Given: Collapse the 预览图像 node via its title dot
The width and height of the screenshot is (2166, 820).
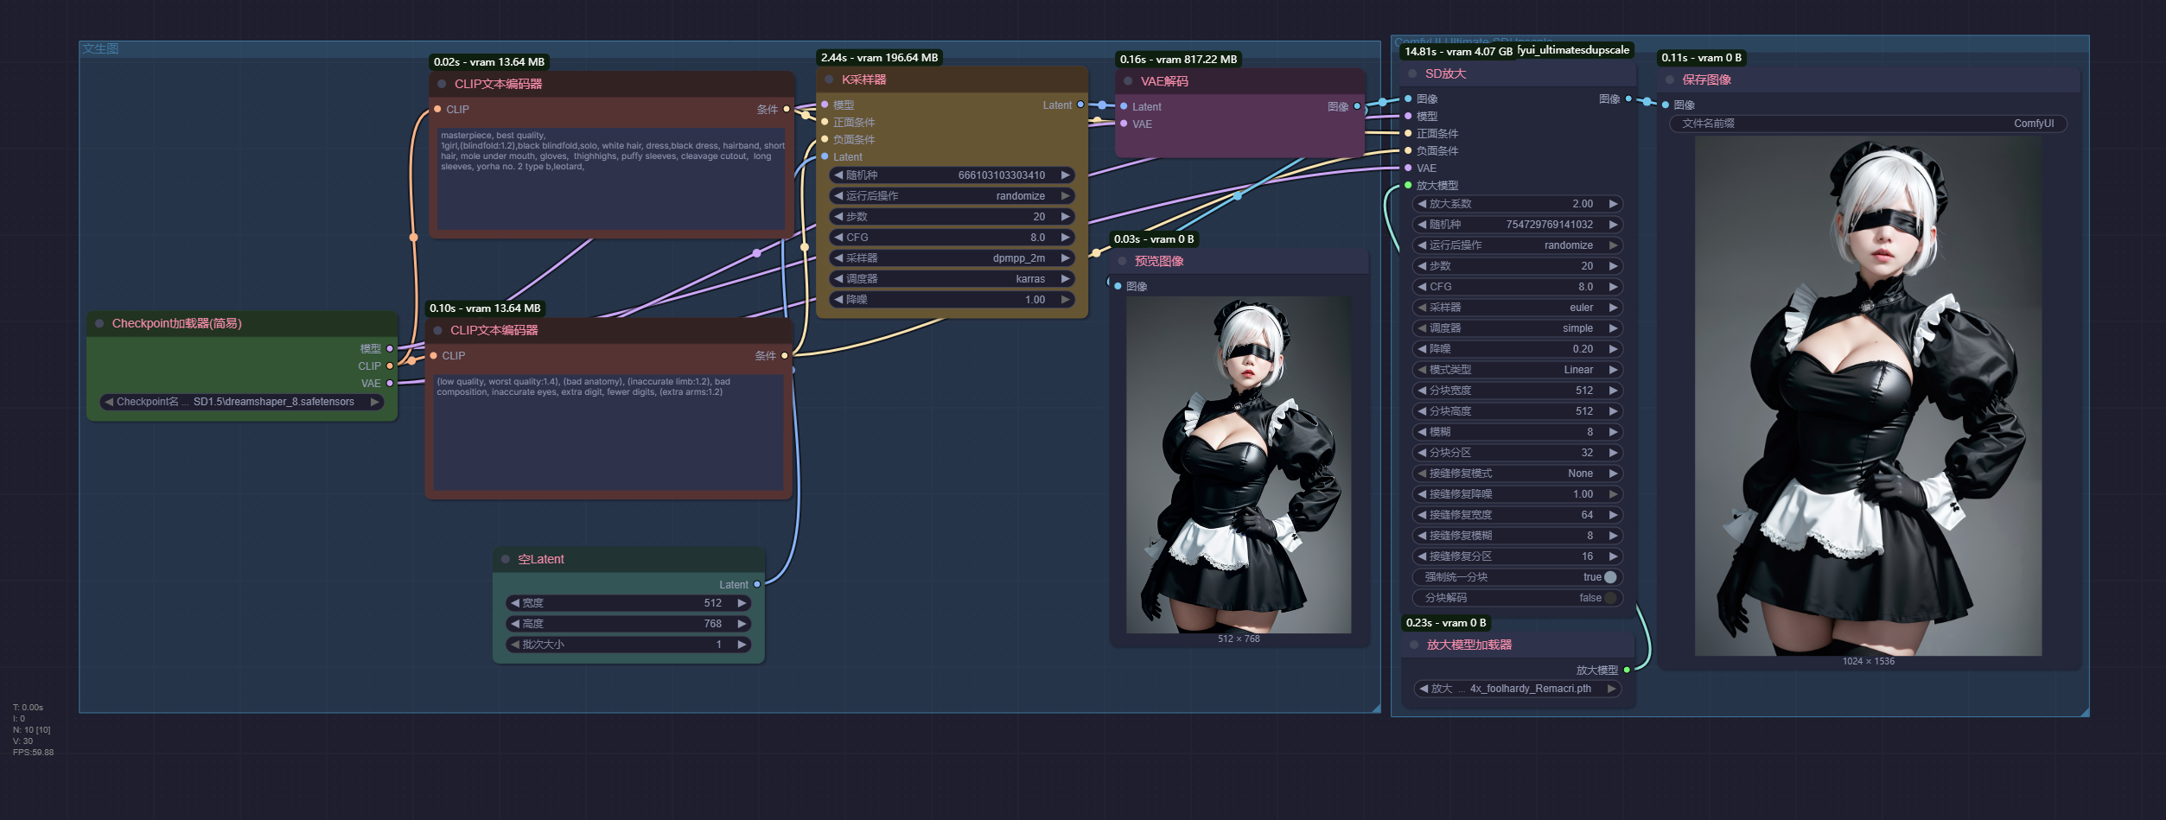Looking at the screenshot, I should [1122, 261].
